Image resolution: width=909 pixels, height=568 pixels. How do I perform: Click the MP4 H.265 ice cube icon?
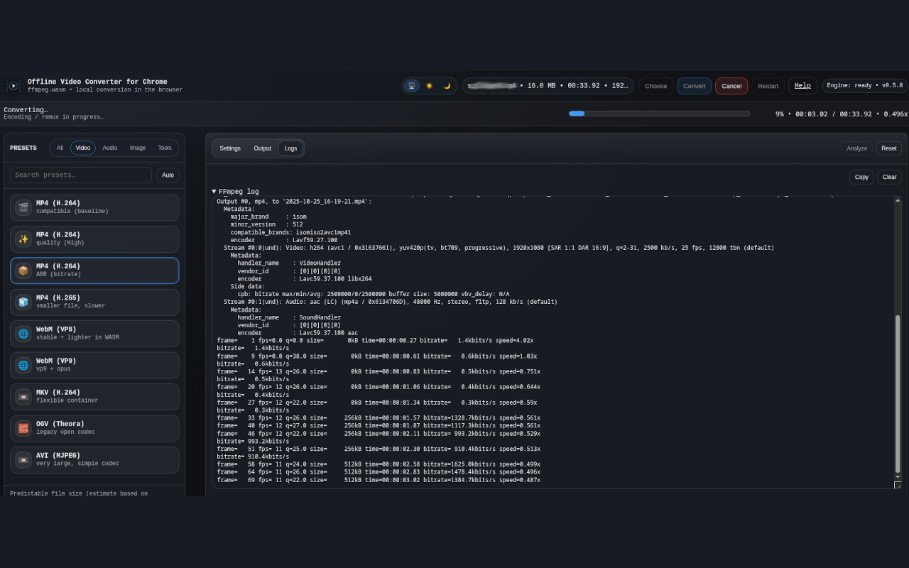pyautogui.click(x=23, y=302)
